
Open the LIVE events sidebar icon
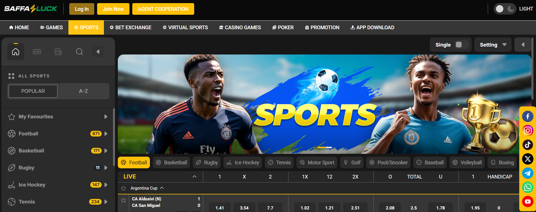point(37,52)
